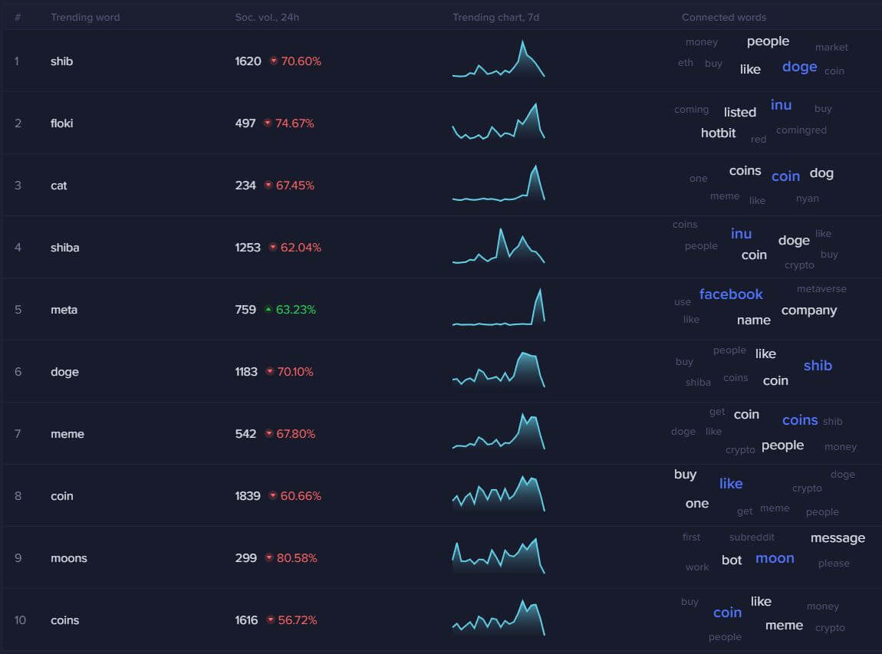Click company in meta's connected words
Viewport: 882px width, 654px height.
point(809,311)
